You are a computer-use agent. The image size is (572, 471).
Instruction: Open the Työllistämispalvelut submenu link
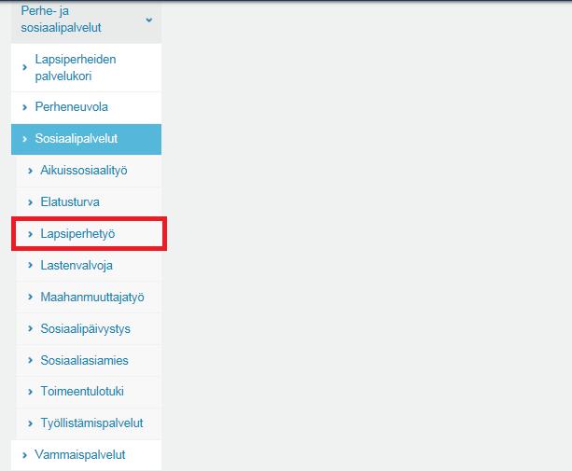click(92, 423)
